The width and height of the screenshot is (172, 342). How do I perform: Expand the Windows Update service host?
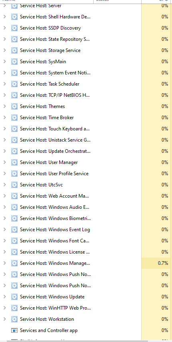tap(4, 297)
